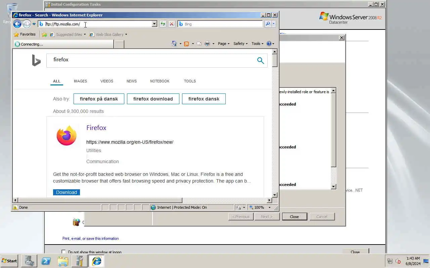Click the Initial Configuration Tasks taskbar icon
This screenshot has height=268, width=430.
80,261
